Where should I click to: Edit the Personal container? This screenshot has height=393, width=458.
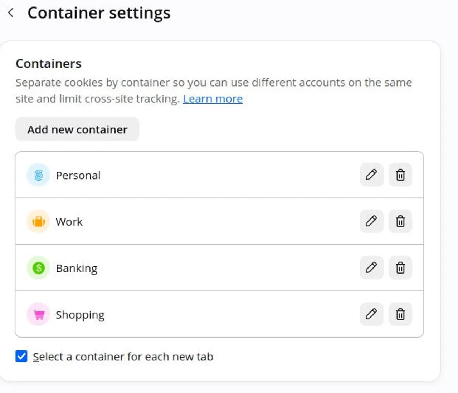pos(371,175)
